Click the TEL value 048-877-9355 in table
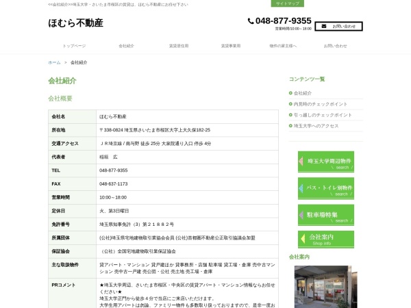 click(114, 170)
